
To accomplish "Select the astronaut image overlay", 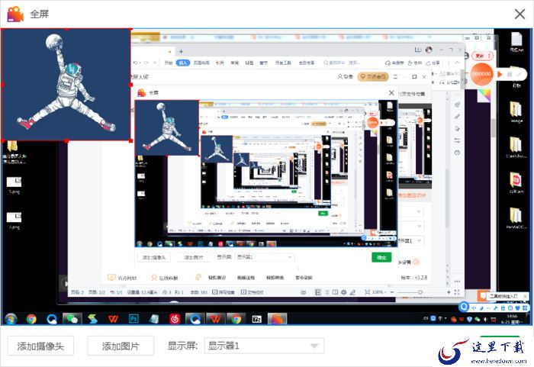I will [66, 85].
